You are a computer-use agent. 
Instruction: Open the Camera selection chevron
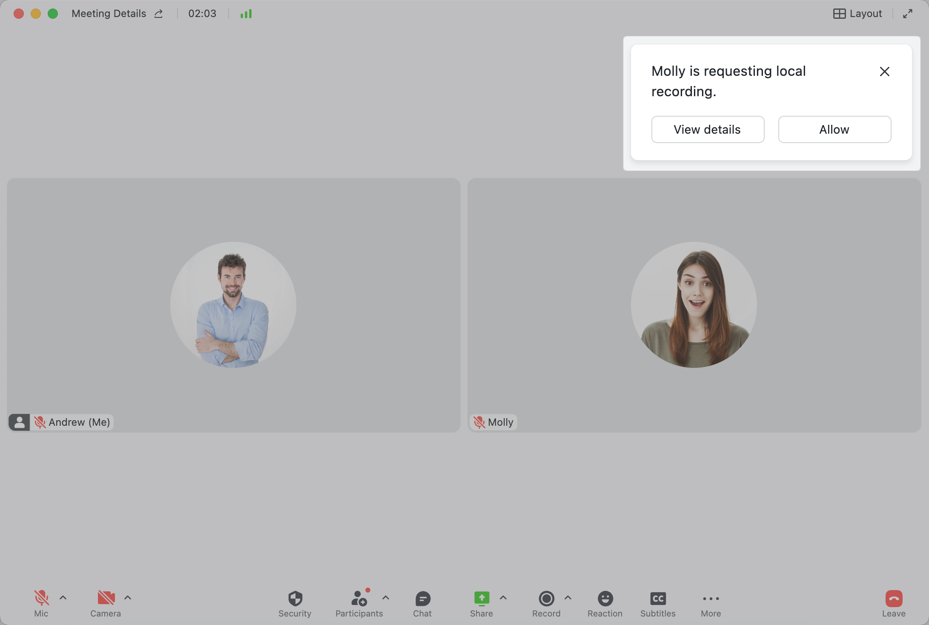(127, 597)
